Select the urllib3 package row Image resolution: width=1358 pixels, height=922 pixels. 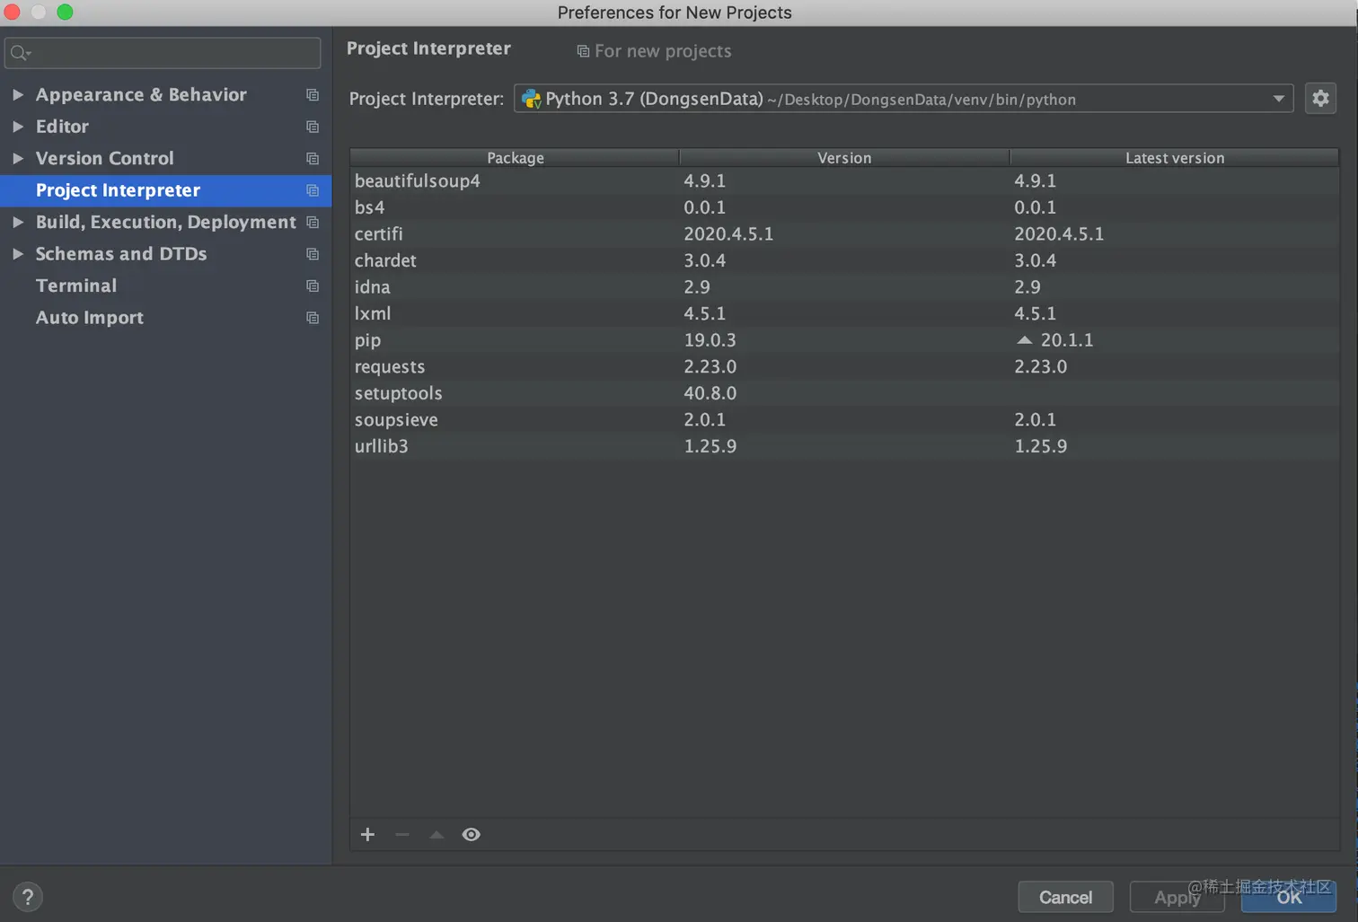click(844, 446)
